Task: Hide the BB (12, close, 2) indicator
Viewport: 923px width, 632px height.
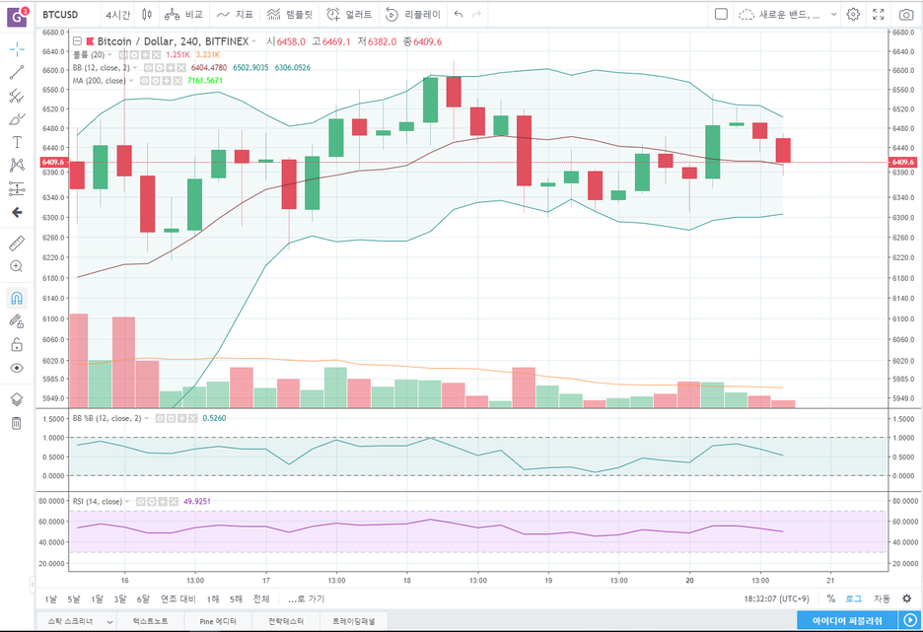Action: pyautogui.click(x=149, y=68)
